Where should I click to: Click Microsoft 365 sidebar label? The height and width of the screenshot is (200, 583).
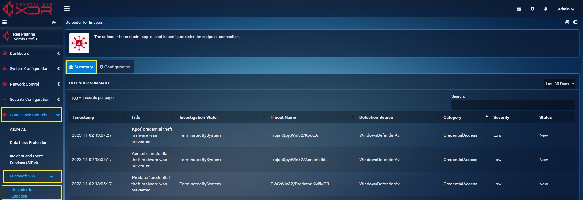pos(22,176)
